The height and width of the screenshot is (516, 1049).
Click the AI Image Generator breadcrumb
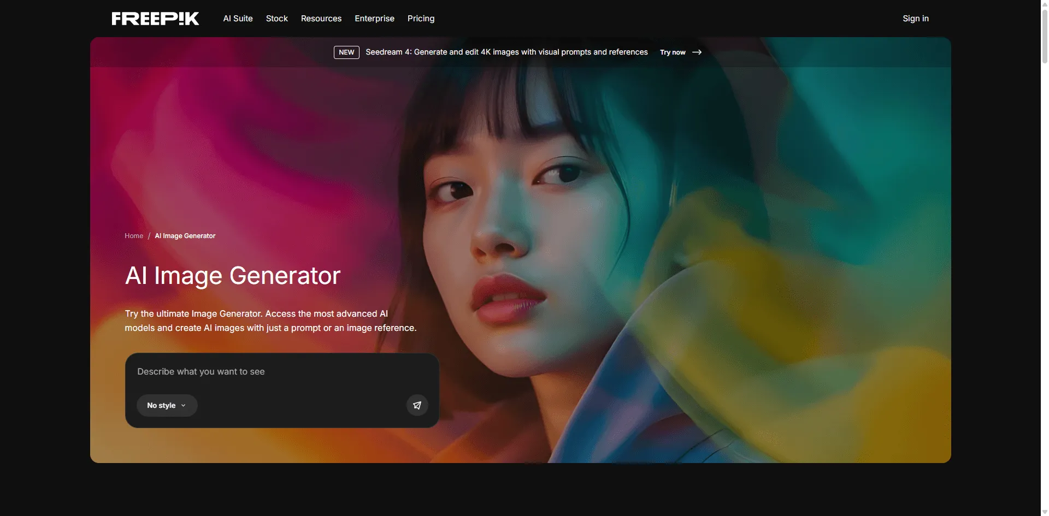coord(185,236)
